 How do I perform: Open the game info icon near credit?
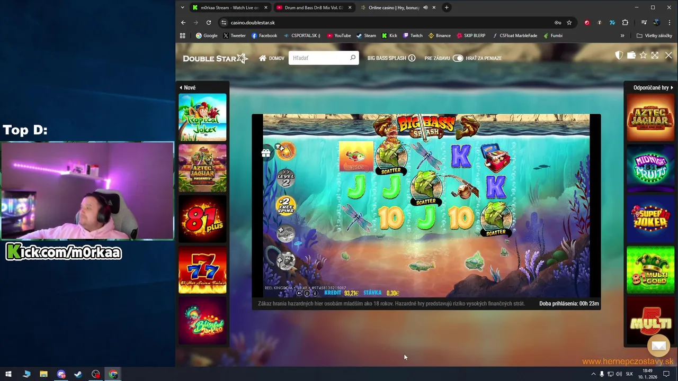315,293
